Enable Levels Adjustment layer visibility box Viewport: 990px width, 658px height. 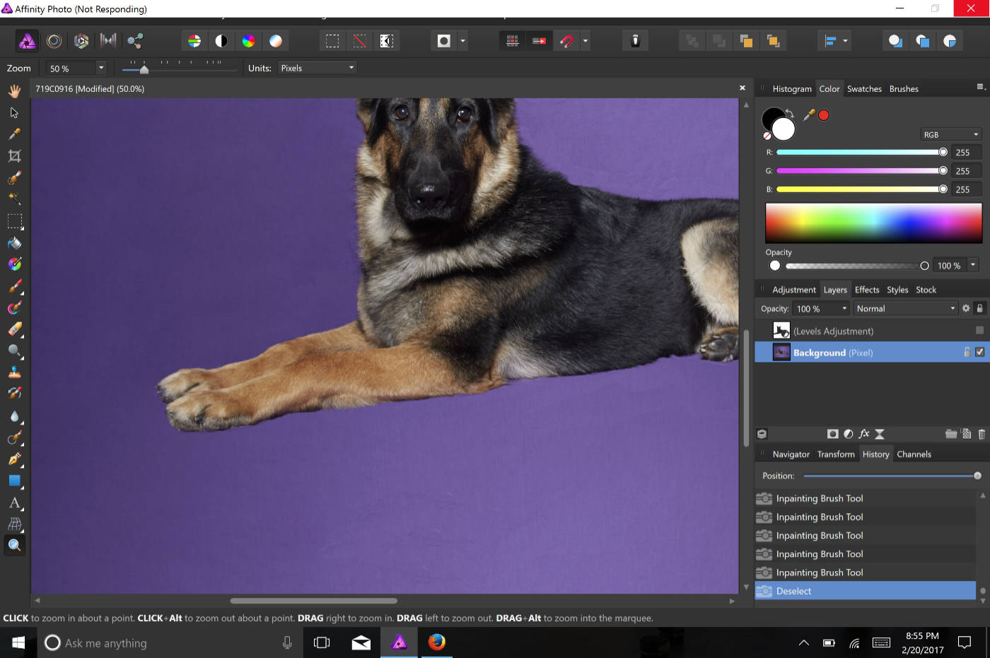coord(979,330)
